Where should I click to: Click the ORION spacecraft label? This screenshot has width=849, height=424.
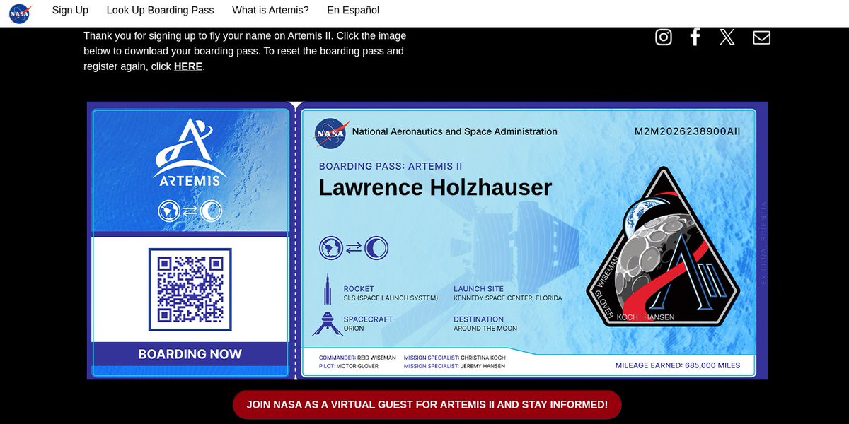pyautogui.click(x=354, y=329)
